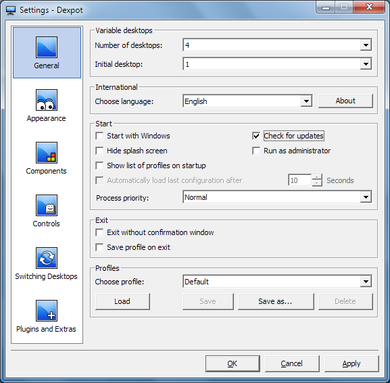Select the Controls category icon
The width and height of the screenshot is (390, 383).
point(47,205)
